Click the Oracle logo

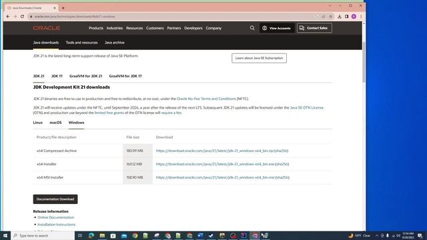(46, 28)
